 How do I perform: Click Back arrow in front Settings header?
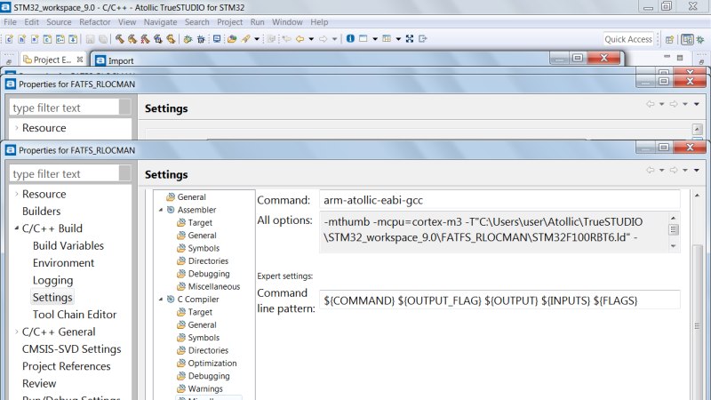(x=651, y=170)
